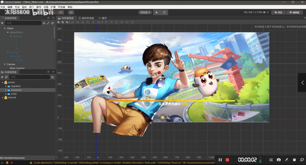The height and width of the screenshot is (165, 306).
Task: Switch to the 属性检查器 tab
Action: 86,18
